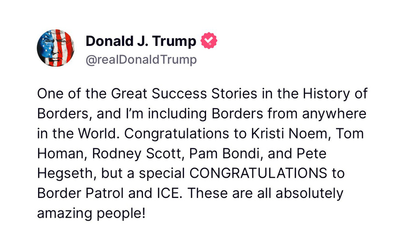Click the name Kristi Noem in post
Viewport: 405px width, 251px height.
tap(291, 134)
